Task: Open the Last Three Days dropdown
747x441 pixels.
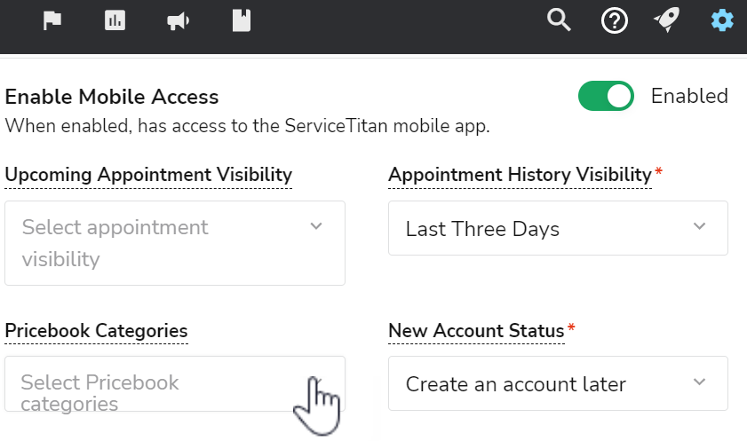Action: (542, 229)
